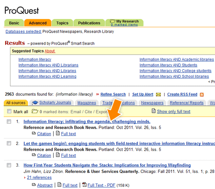Open Information literacy AND Students topic
The image size is (215, 189).
168,65
